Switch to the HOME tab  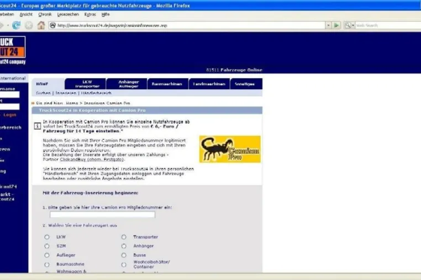coord(48,84)
